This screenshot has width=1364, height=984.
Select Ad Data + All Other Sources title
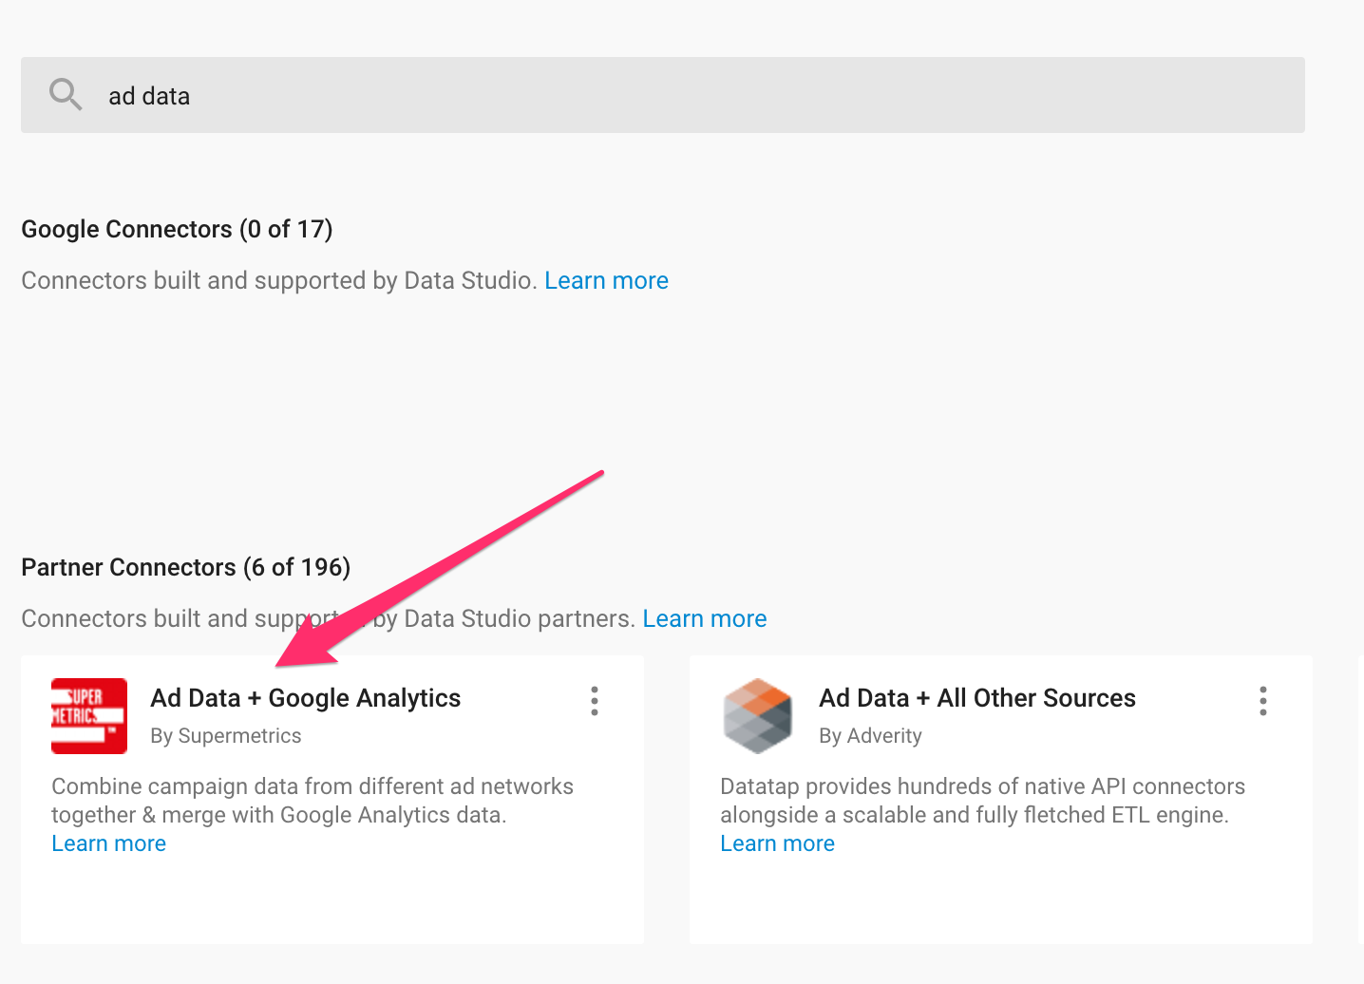pos(977,698)
